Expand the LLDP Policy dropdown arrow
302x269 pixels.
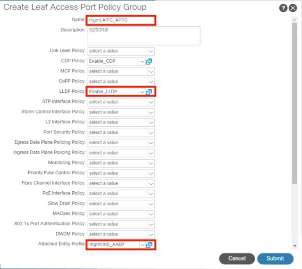pos(142,92)
